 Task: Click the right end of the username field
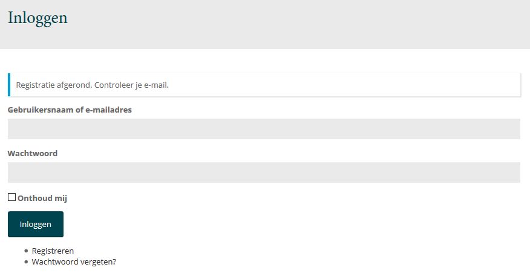coord(508,129)
